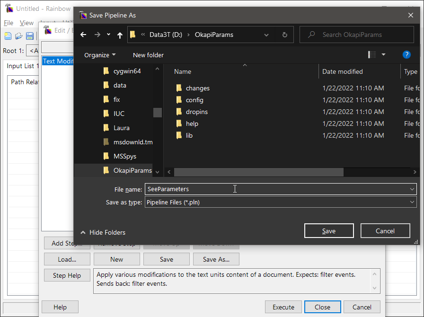Click the Back arrow in save dialog

point(84,35)
